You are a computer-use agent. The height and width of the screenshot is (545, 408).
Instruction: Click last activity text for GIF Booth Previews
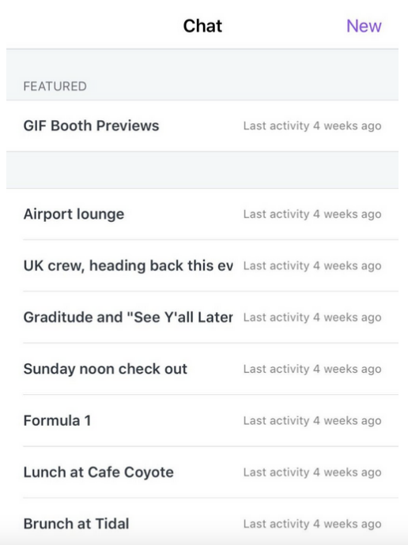312,126
